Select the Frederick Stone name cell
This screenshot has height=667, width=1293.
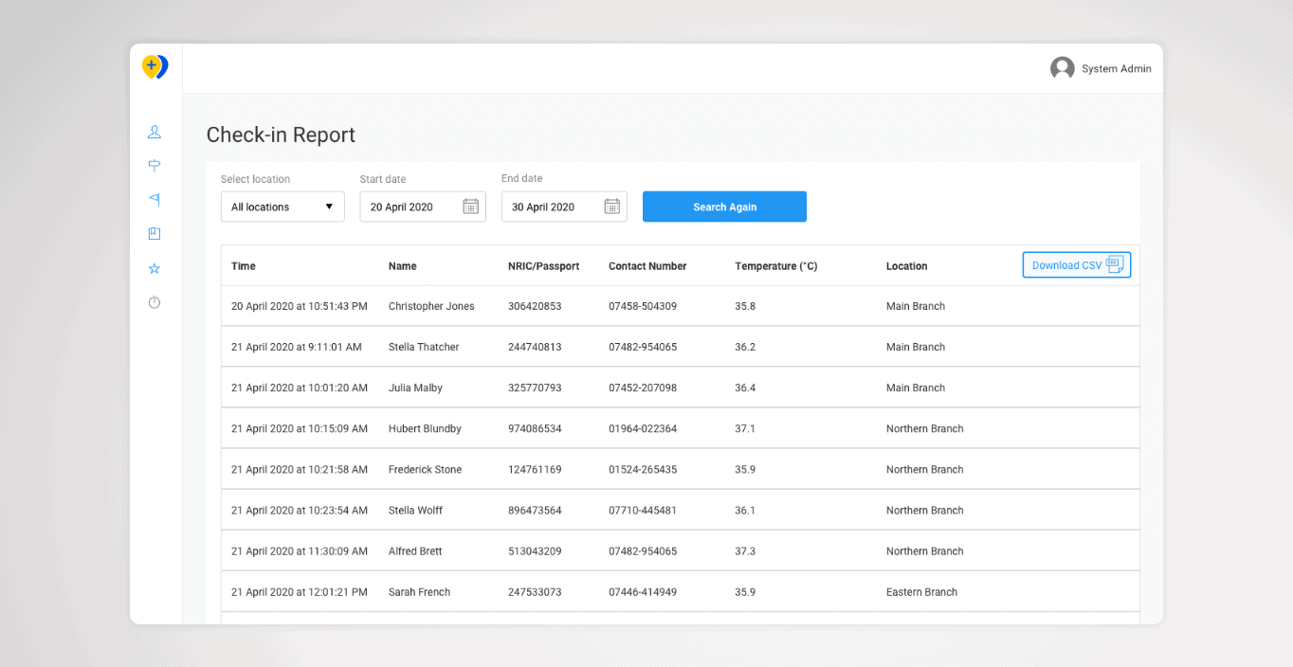coord(425,469)
